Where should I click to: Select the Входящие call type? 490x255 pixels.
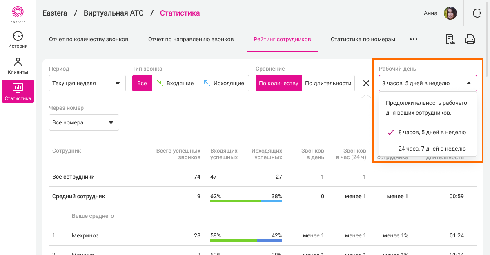176,83
